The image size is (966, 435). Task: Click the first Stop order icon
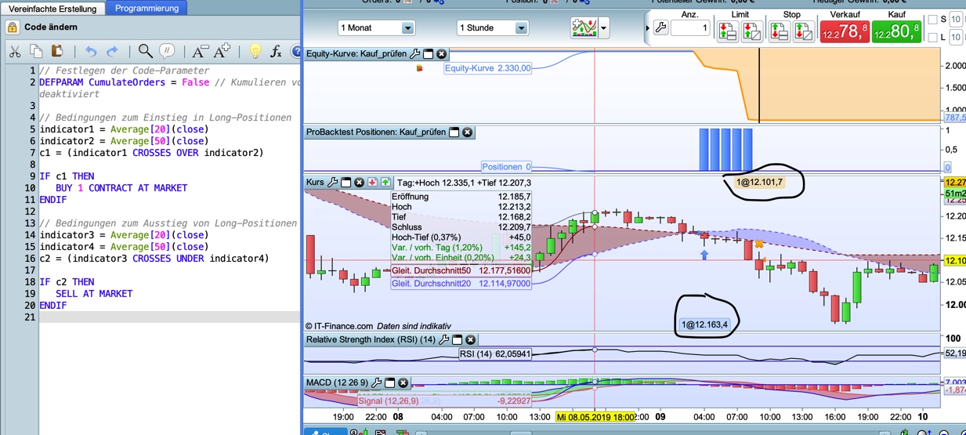779,31
